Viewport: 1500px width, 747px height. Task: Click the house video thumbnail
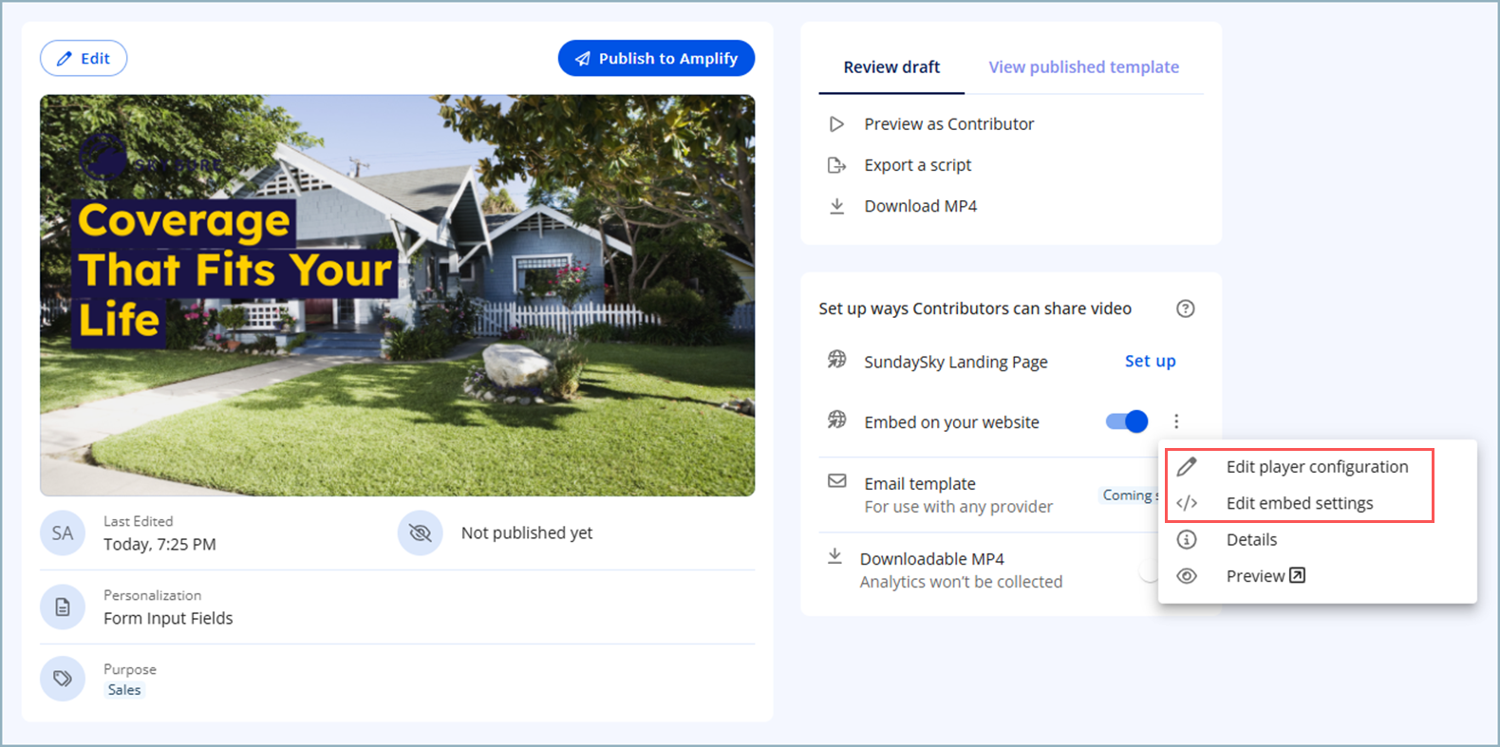(x=397, y=295)
